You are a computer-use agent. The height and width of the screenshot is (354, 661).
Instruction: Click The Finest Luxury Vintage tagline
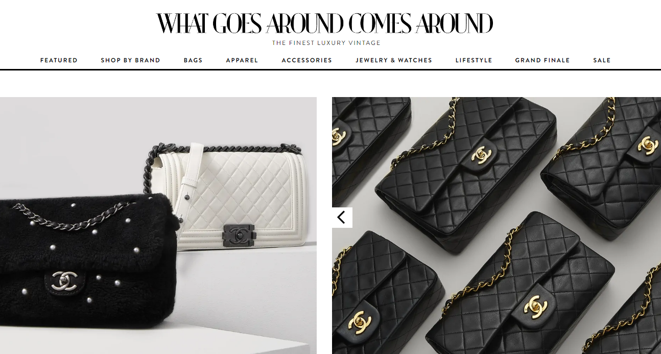click(326, 43)
